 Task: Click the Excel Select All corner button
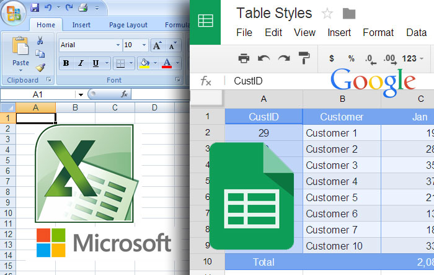(x=8, y=107)
